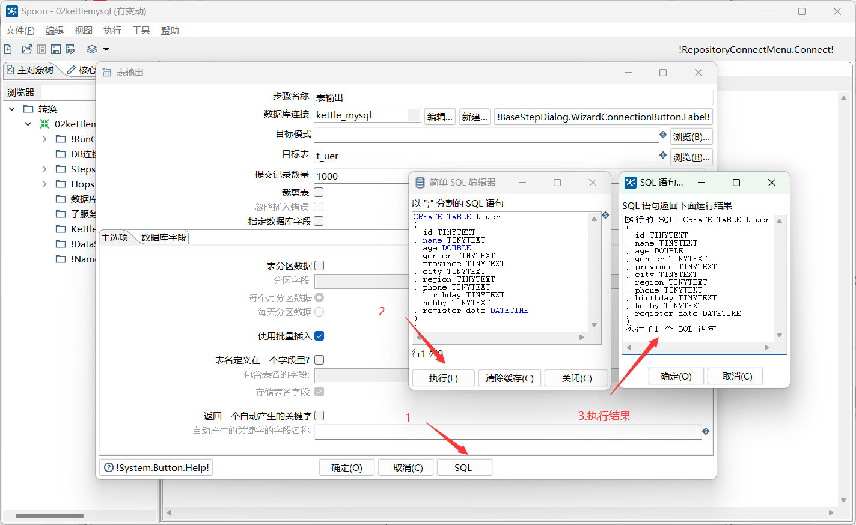Expand the Steps folder in the tree
This screenshot has height=525, width=856.
(x=44, y=169)
